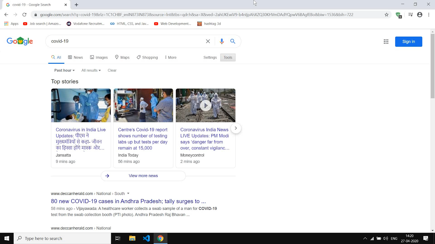Start voice search with microphone icon

point(222,41)
